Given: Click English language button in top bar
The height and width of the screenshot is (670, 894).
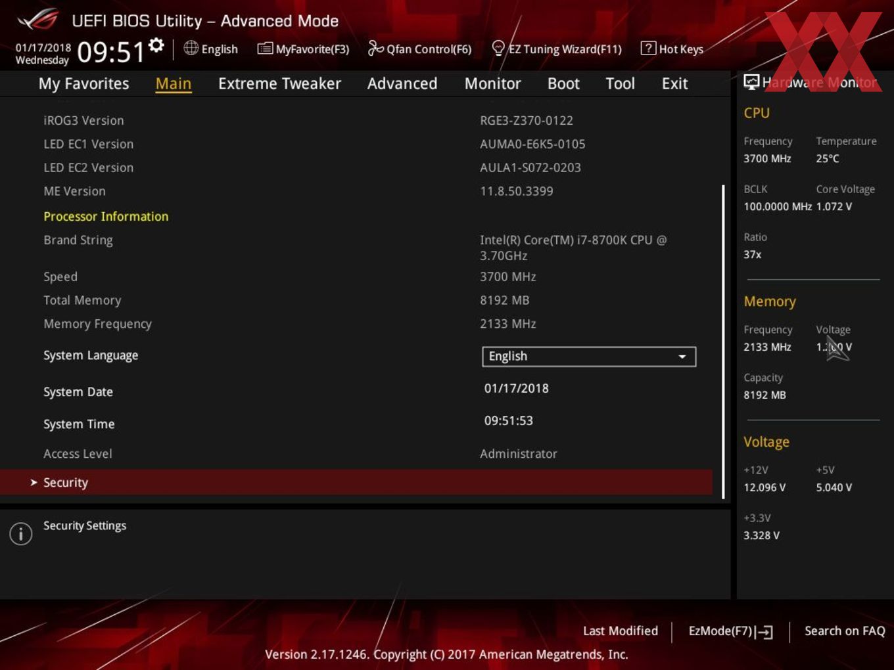Looking at the screenshot, I should 211,49.
